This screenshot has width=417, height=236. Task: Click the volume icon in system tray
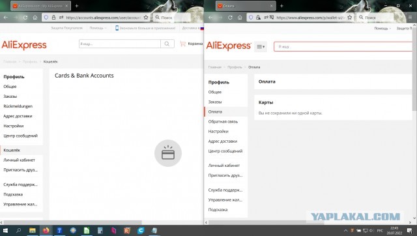[371, 230]
